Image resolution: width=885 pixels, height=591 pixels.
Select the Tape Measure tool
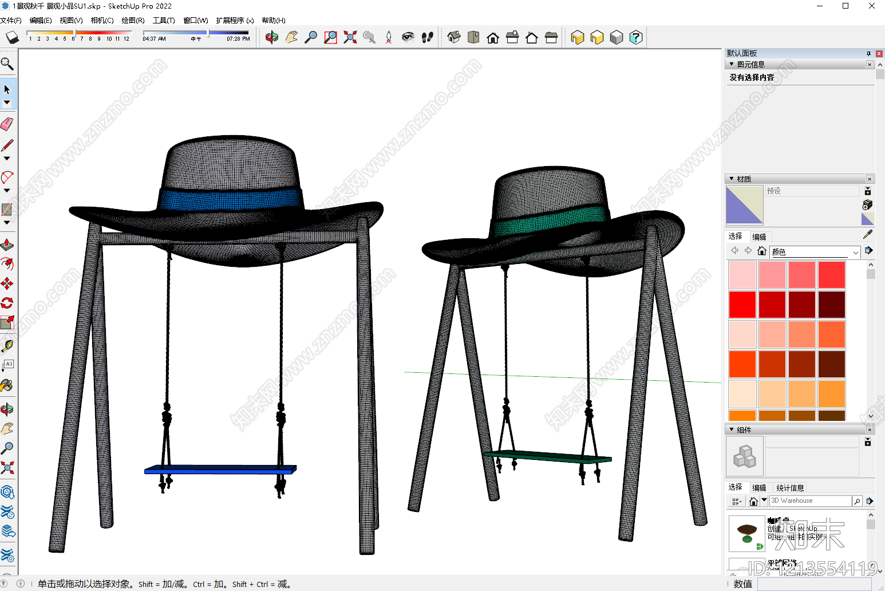(x=7, y=346)
